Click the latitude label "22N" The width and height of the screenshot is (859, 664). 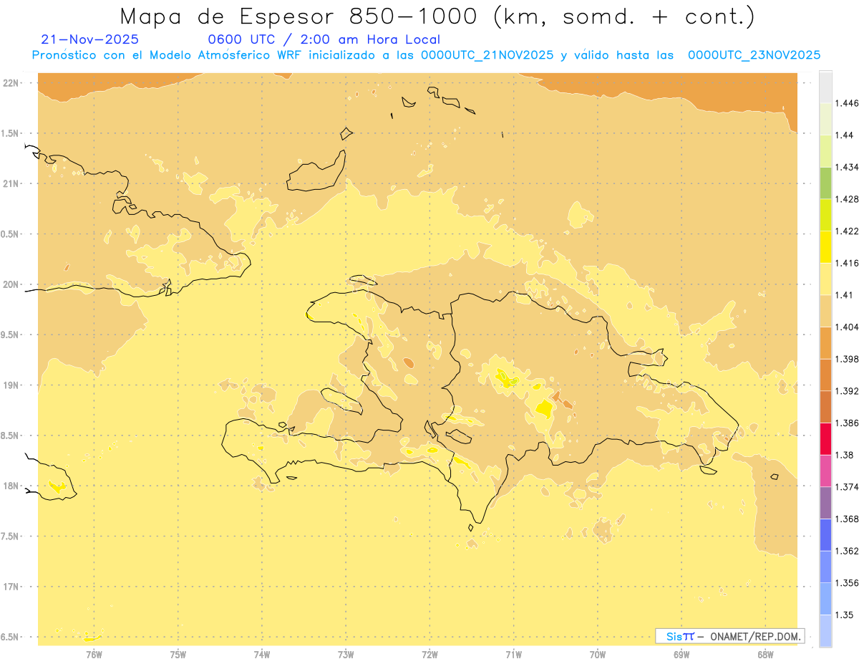tap(10, 83)
